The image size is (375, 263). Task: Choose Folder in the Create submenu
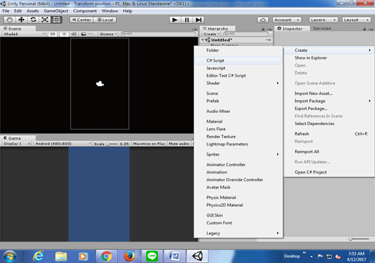click(x=238, y=50)
